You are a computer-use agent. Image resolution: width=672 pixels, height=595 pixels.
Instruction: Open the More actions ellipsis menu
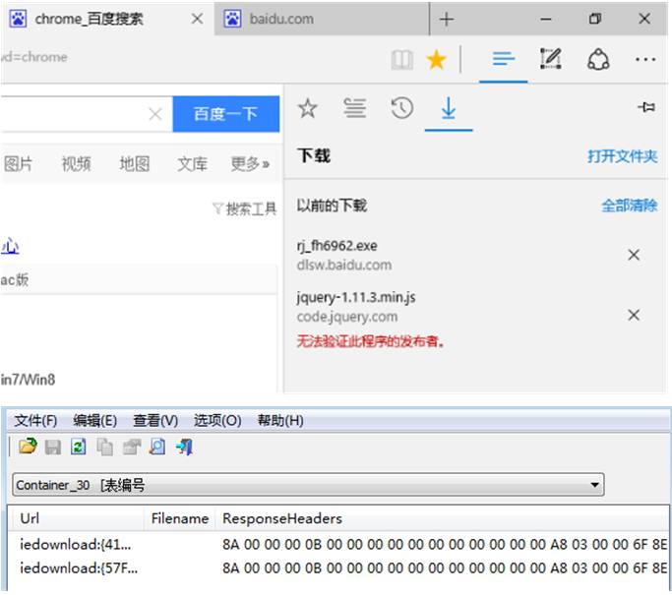pos(645,59)
